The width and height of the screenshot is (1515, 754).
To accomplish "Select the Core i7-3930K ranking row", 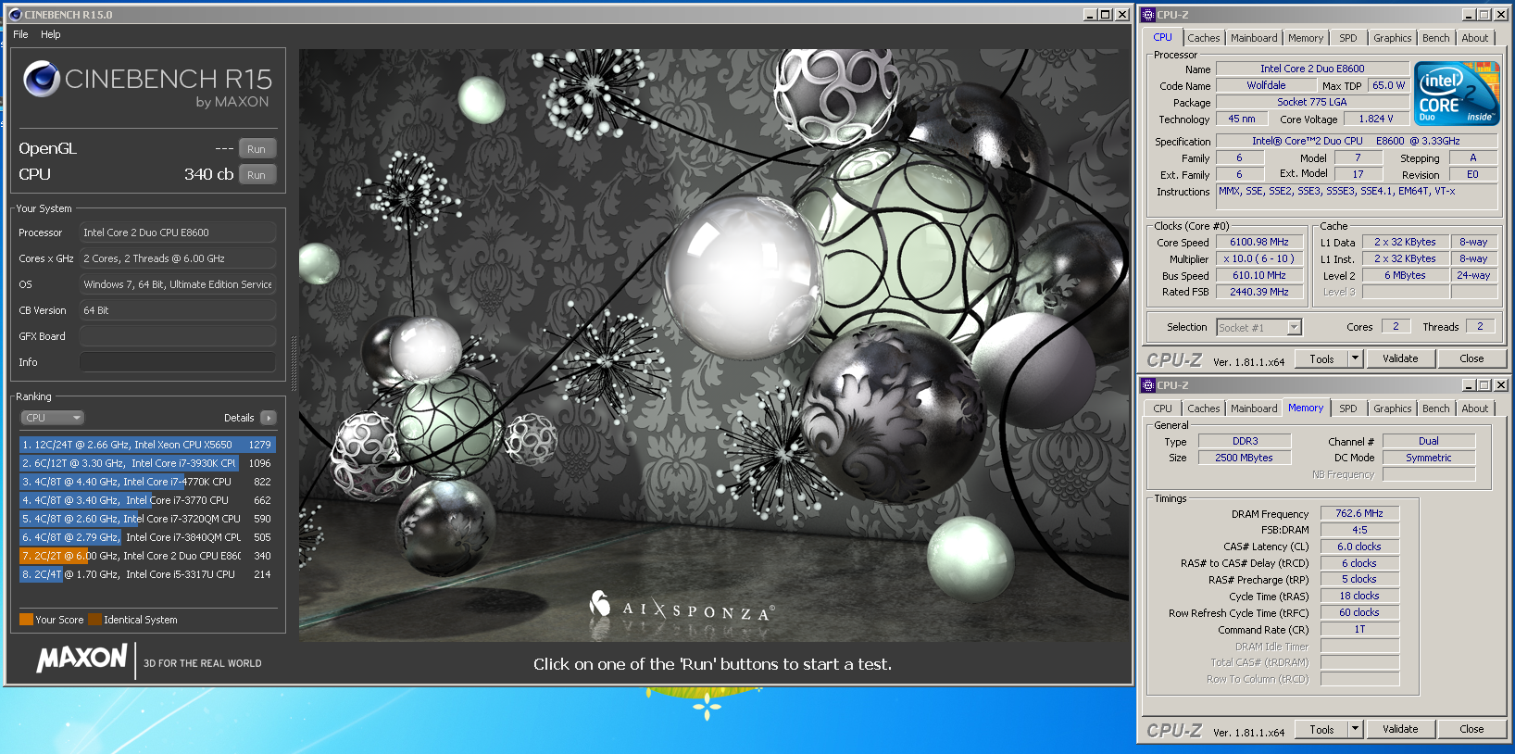I will 147,463.
